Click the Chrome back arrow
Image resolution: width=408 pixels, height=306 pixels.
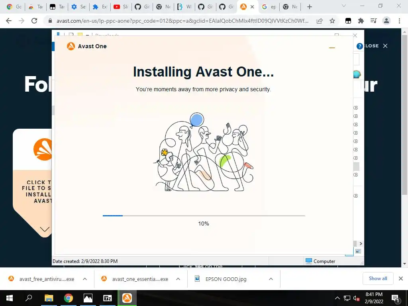pyautogui.click(x=9, y=21)
